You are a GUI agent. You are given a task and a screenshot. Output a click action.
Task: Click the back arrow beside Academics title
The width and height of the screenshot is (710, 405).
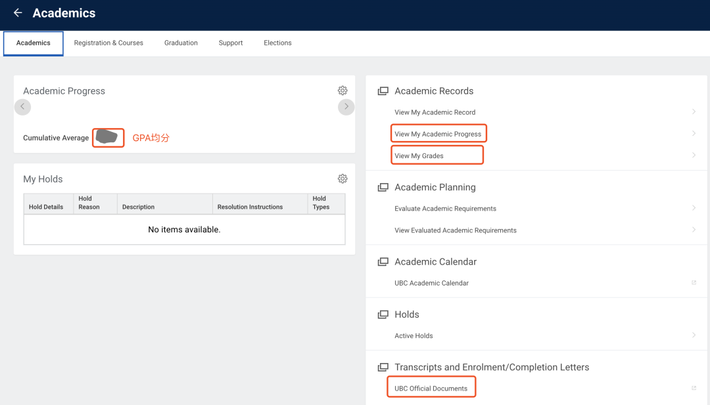[x=18, y=13]
